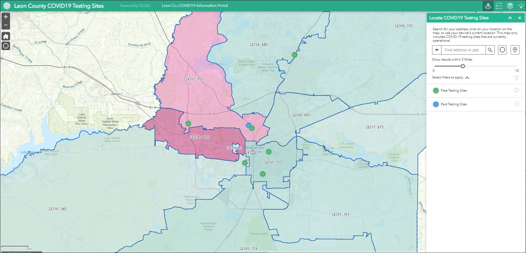Screen dimensions: 526x253
Task: Click the search radius slider handle
Action: click(463, 66)
